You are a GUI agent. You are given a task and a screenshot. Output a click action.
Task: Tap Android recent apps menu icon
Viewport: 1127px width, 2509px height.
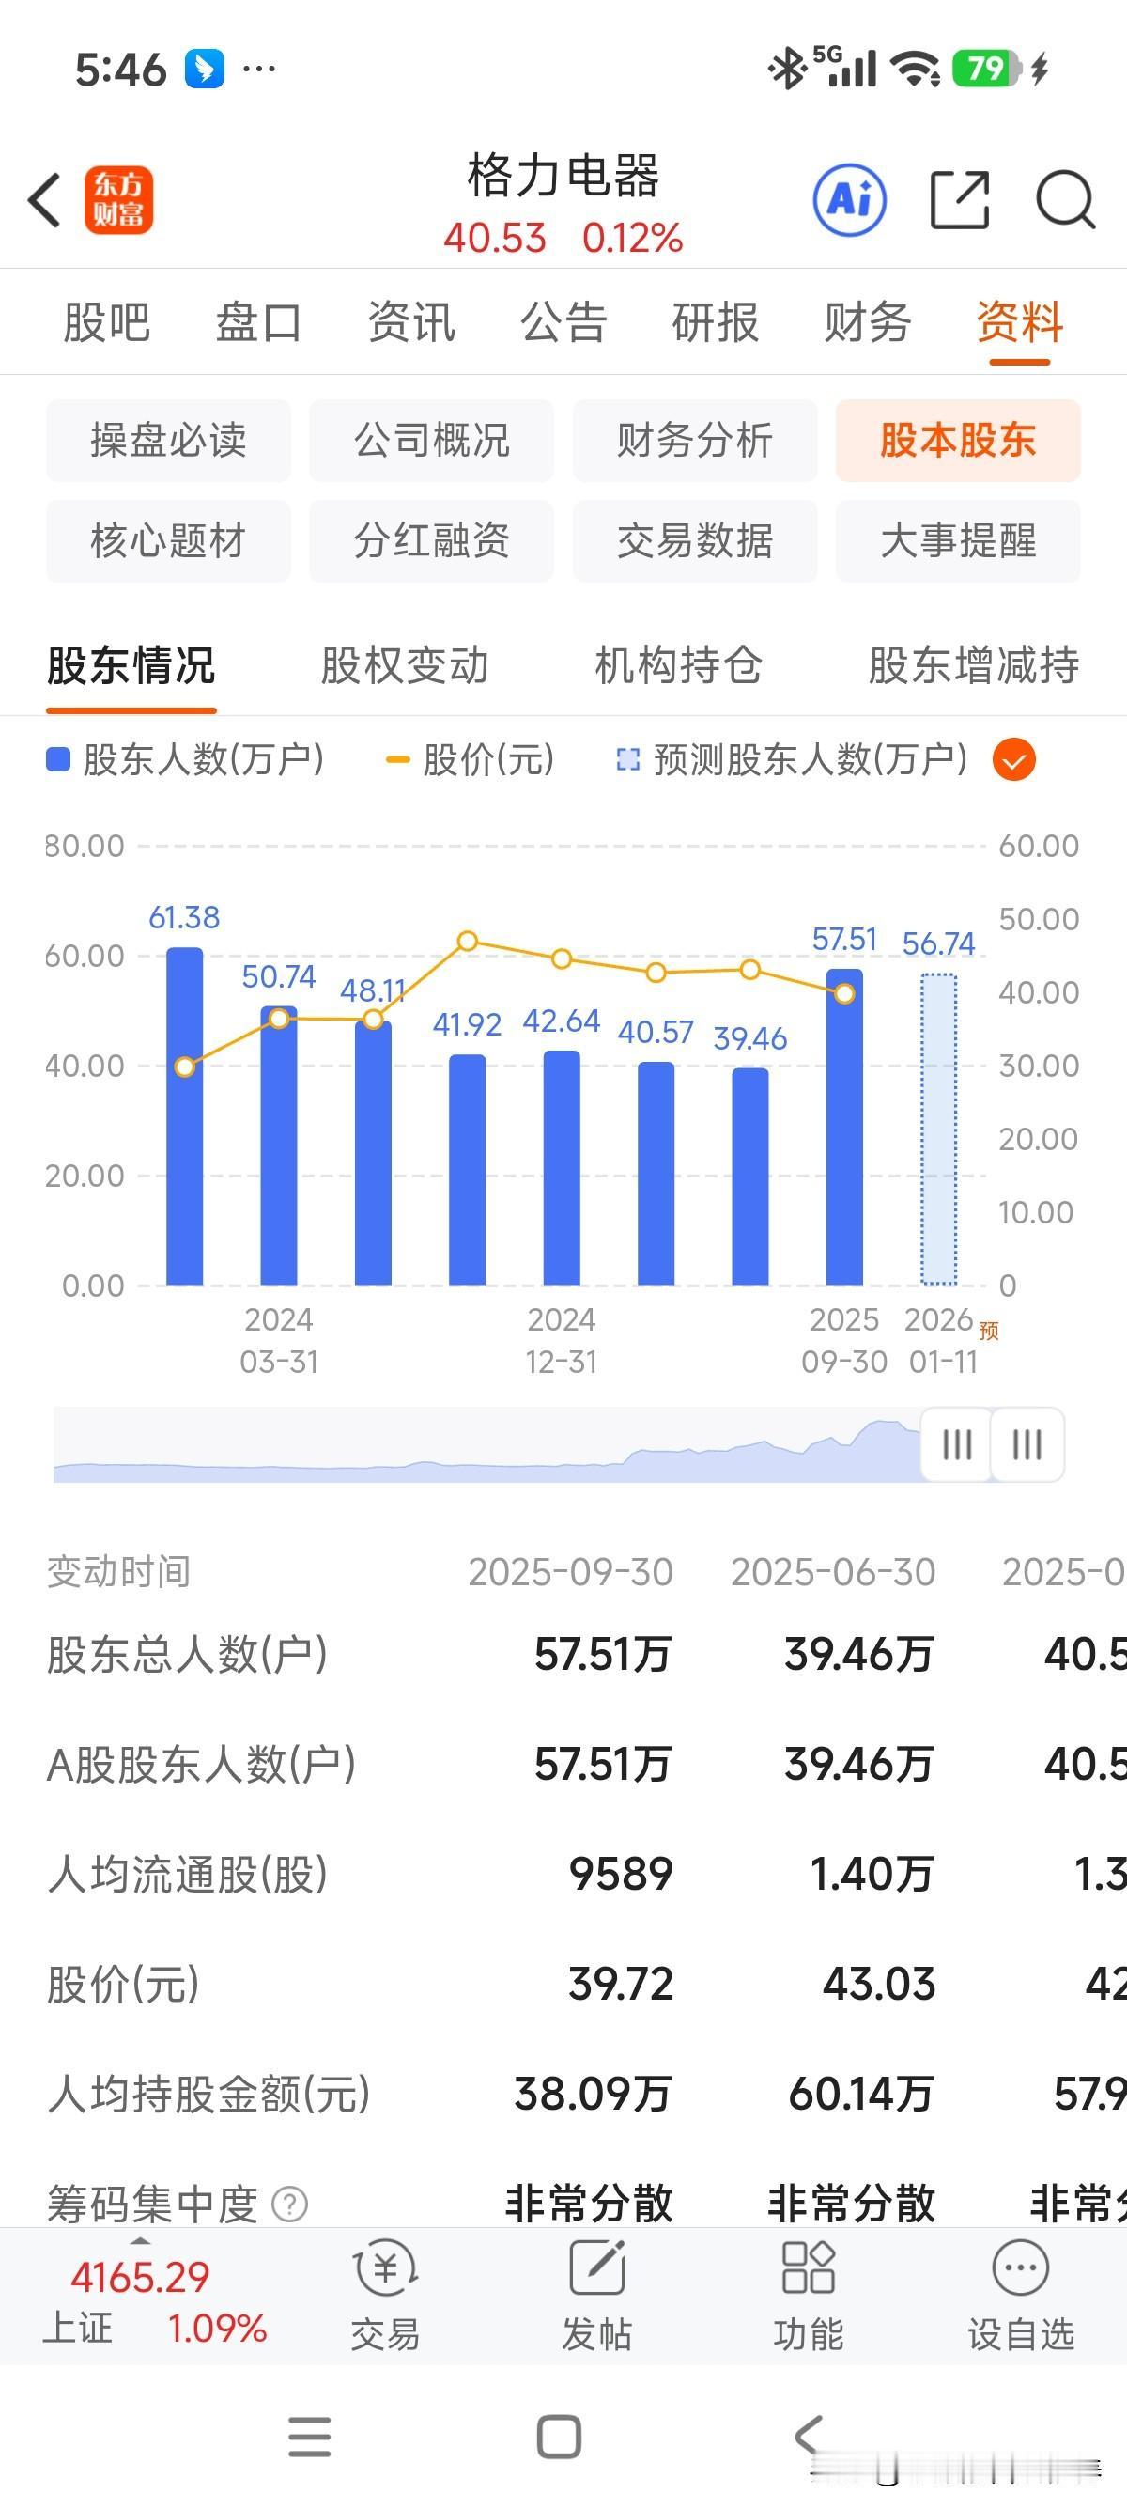click(x=310, y=2437)
